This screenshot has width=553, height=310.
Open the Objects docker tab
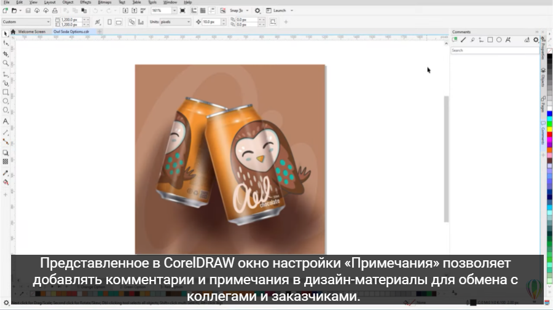(543, 78)
